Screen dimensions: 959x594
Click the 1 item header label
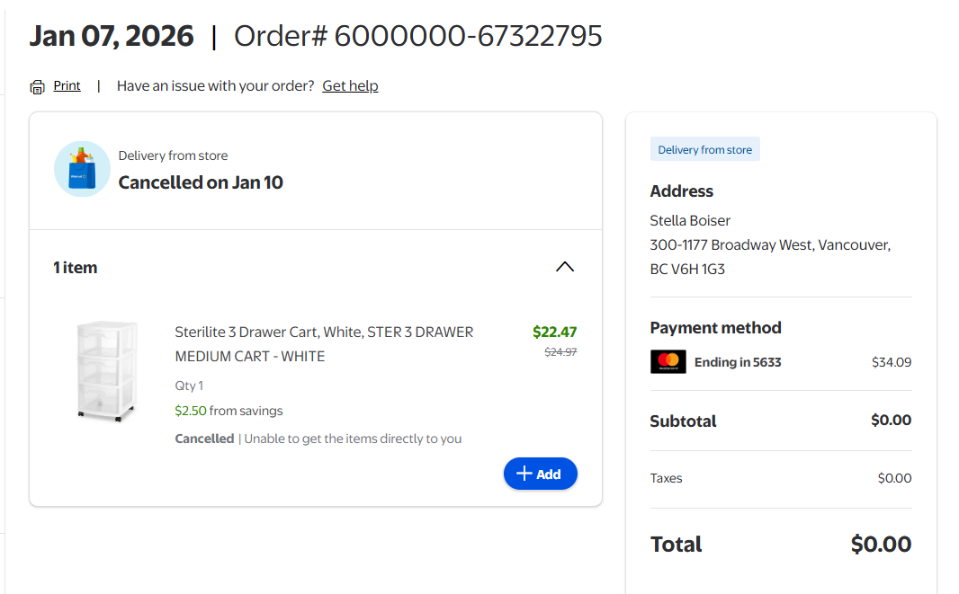(x=76, y=268)
